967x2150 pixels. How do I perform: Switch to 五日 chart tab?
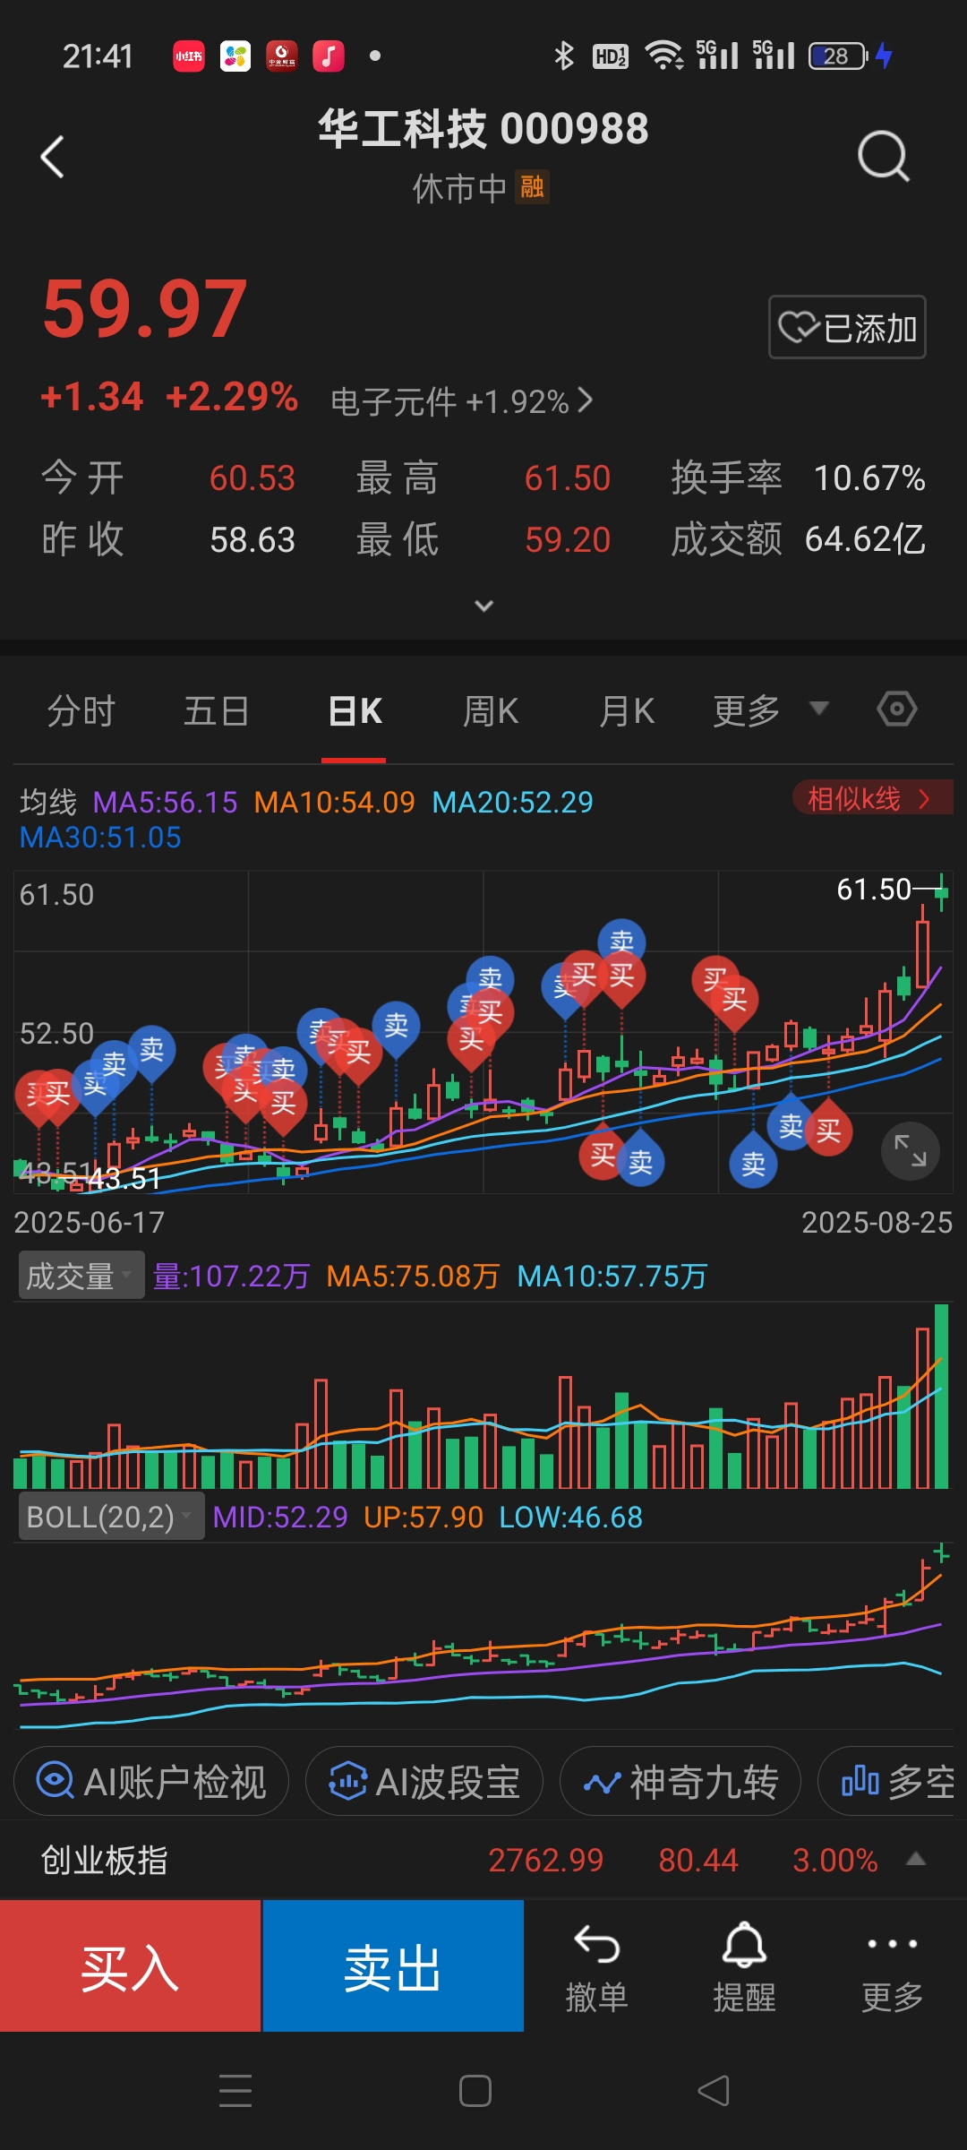click(216, 711)
